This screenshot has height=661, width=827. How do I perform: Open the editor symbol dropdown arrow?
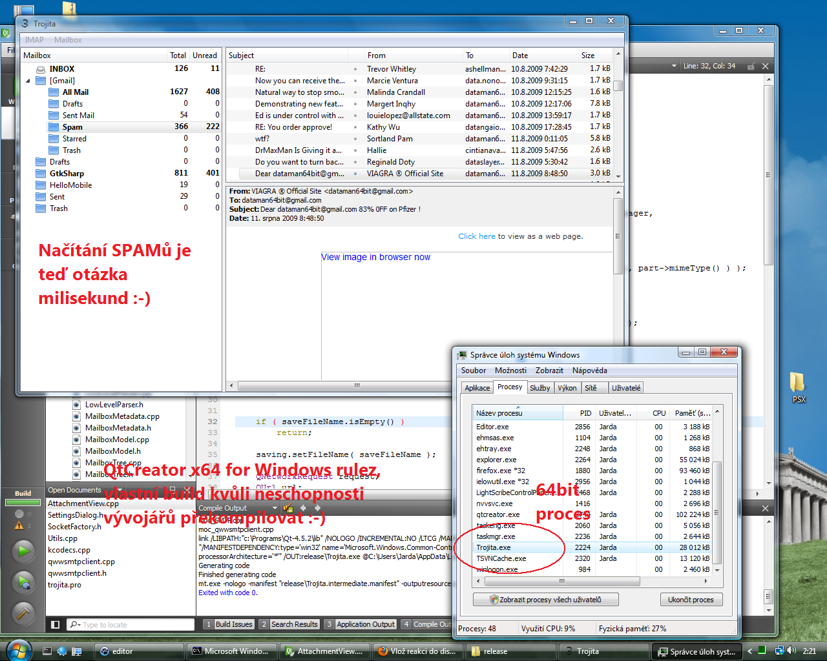674,66
